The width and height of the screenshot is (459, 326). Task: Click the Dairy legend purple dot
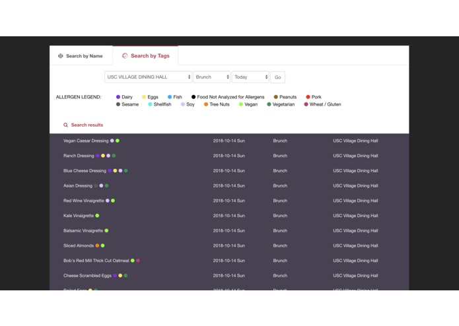[118, 97]
